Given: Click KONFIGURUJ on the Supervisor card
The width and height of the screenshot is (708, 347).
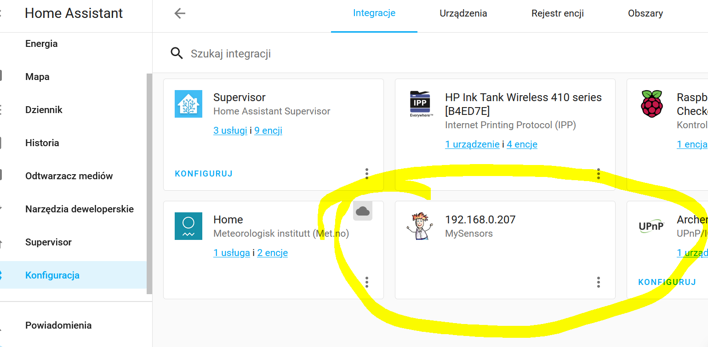Looking at the screenshot, I should click(204, 174).
